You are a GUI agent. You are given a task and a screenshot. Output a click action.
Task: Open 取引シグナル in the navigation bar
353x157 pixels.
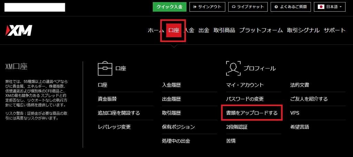[x=303, y=30]
